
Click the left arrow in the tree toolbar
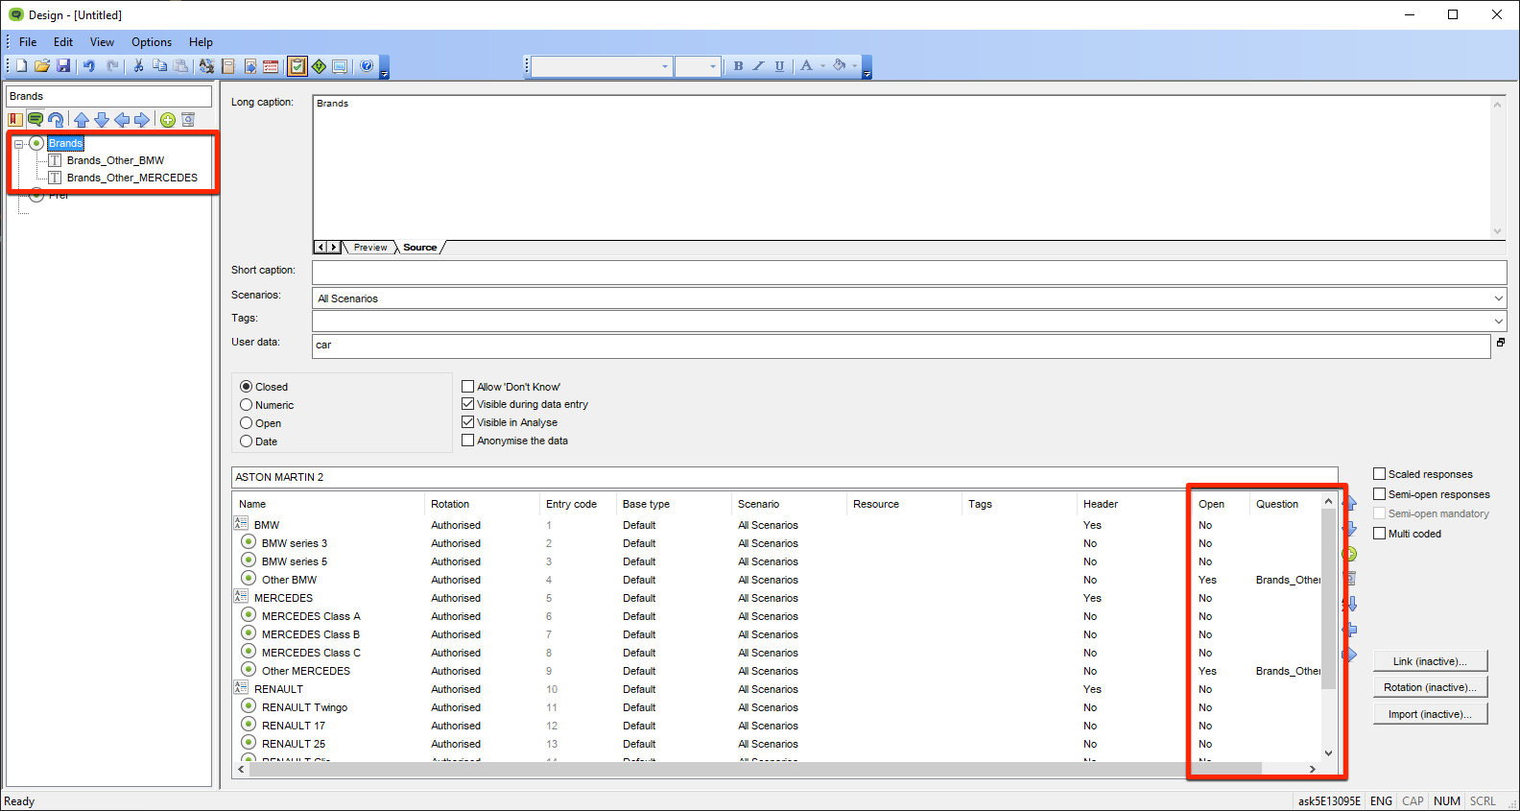[x=122, y=120]
